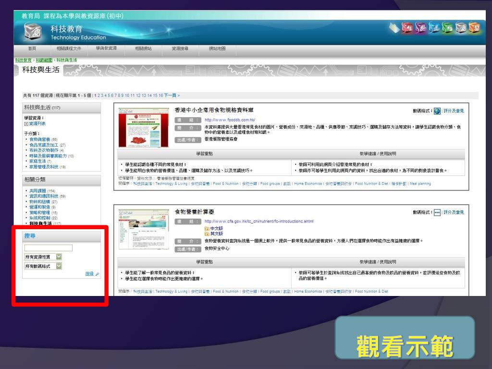Viewport: 492px width, 369px height.
Task: Open the 首頁 menu item
Action: click(32, 49)
